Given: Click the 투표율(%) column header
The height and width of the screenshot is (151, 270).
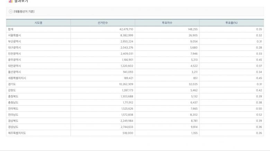Looking at the screenshot, I should tap(231, 23).
